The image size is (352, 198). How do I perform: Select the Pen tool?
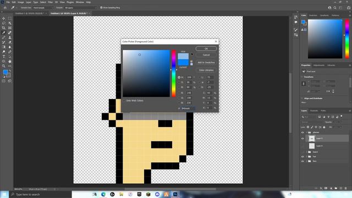(x=10, y=52)
